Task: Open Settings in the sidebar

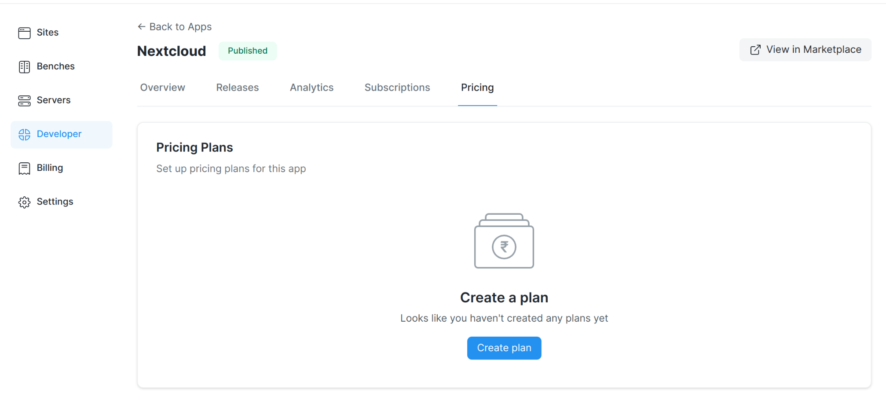Action: click(x=62, y=202)
